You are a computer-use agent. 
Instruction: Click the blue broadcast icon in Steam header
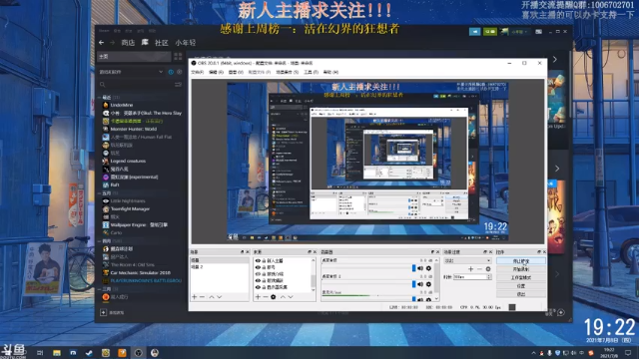click(x=475, y=31)
